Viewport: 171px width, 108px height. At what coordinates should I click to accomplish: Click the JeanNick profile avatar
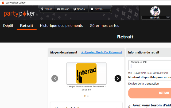tap(155, 11)
